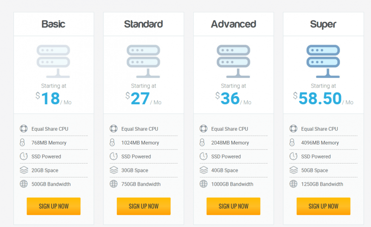Viewport: 371px width, 227px height.
Task: Click the CPU icon in Basic plan
Action: 24,129
